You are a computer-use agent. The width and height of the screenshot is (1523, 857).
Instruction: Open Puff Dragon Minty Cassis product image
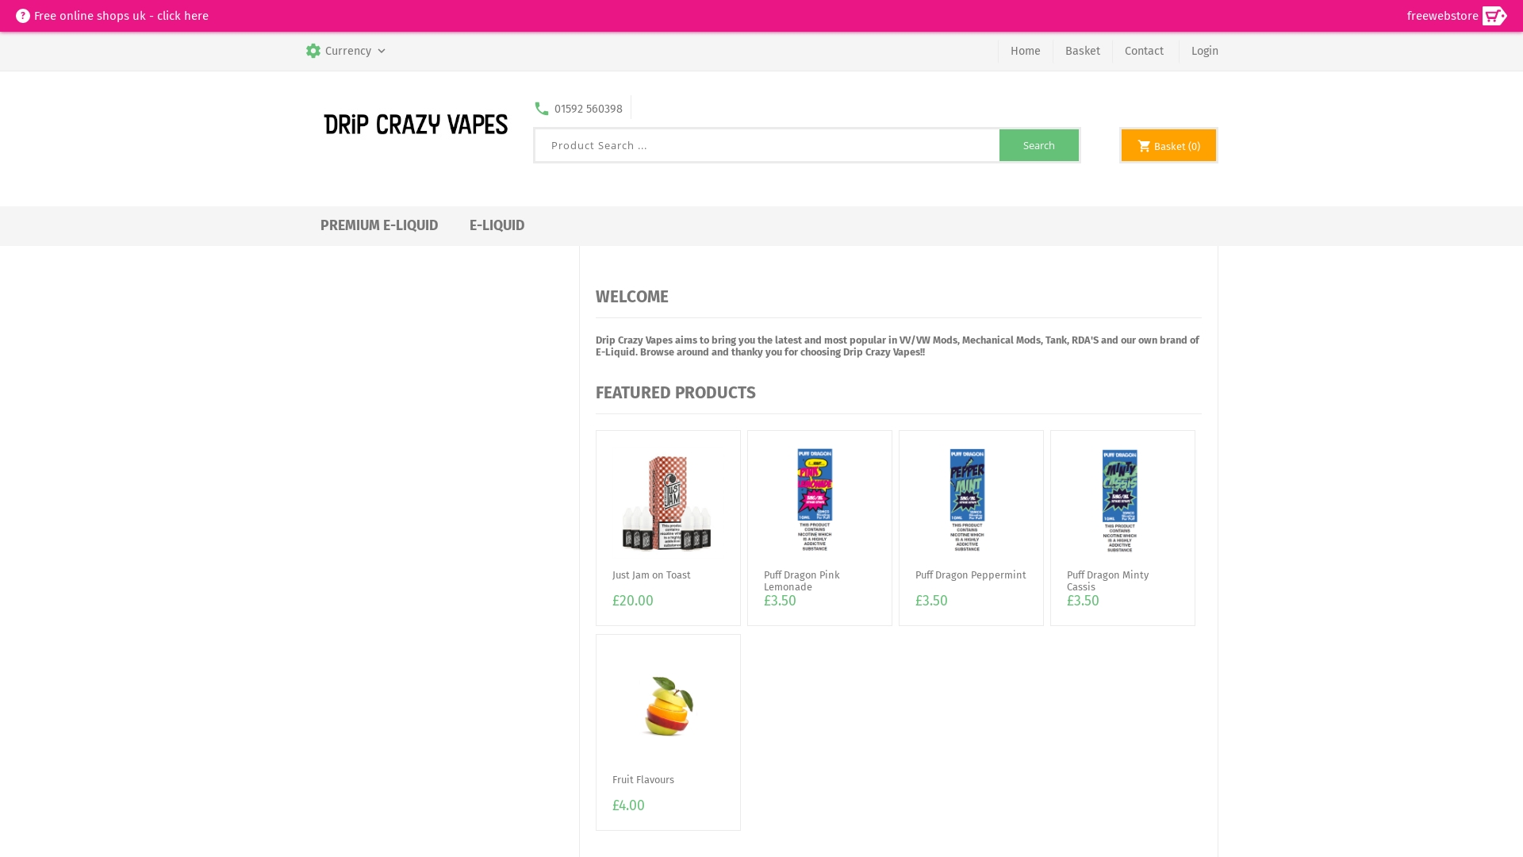click(1119, 501)
